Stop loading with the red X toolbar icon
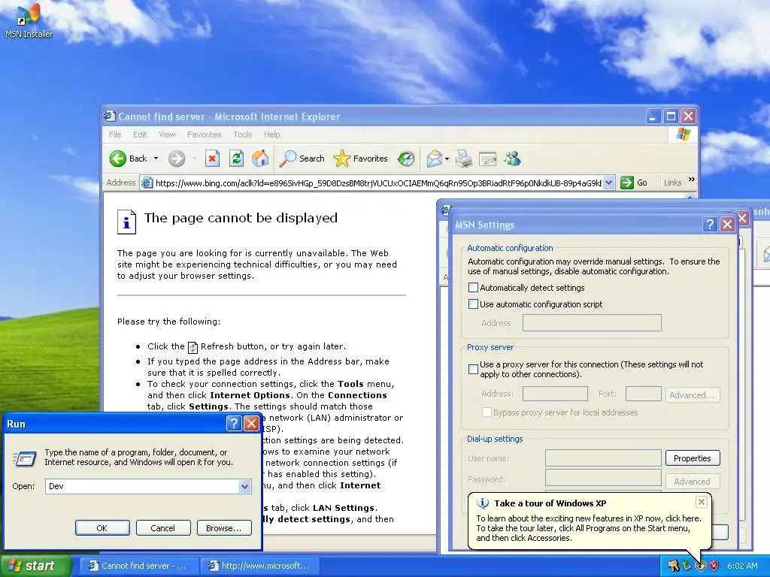Screen dimensions: 770x577 click(212, 159)
